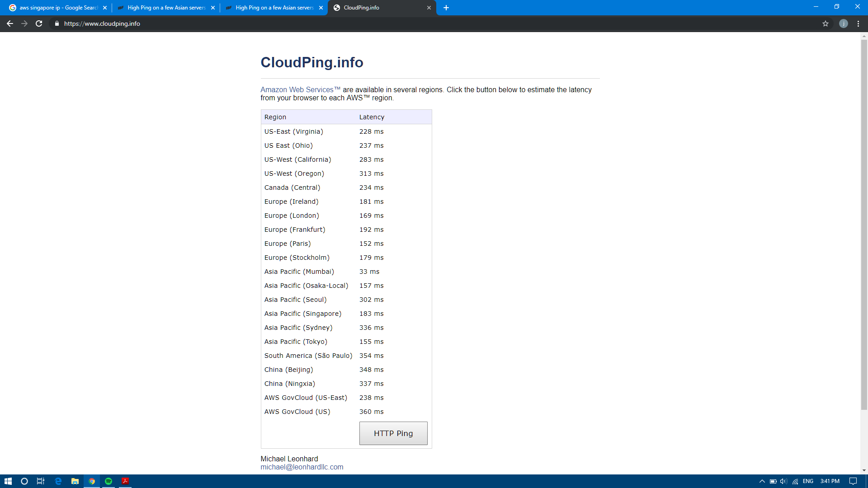
Task: Open the volume control icon
Action: click(x=783, y=481)
